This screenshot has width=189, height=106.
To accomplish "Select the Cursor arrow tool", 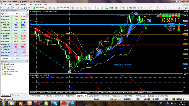I will (159, 8).
